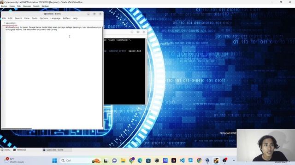Viewport: 295px width, 165px height.
Task: Switch to Terminal in the VM panel
Action: [19, 150]
